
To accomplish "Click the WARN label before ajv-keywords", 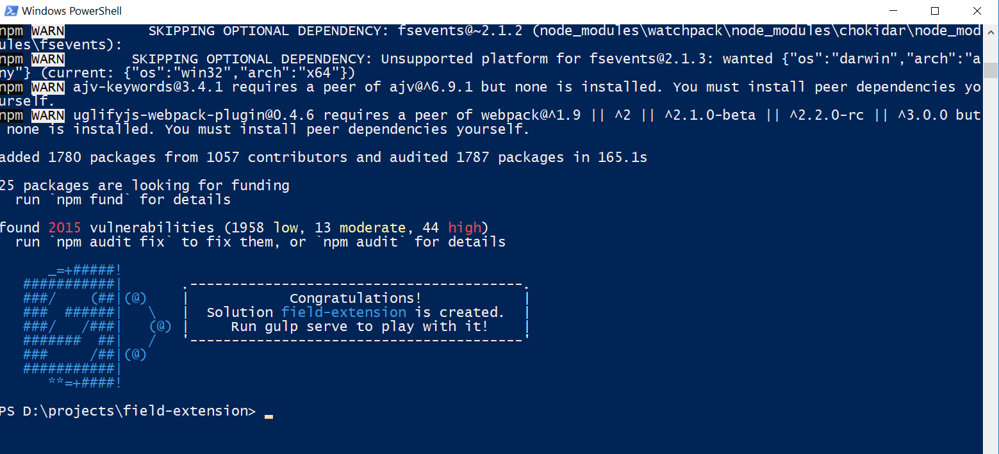I will click(48, 87).
